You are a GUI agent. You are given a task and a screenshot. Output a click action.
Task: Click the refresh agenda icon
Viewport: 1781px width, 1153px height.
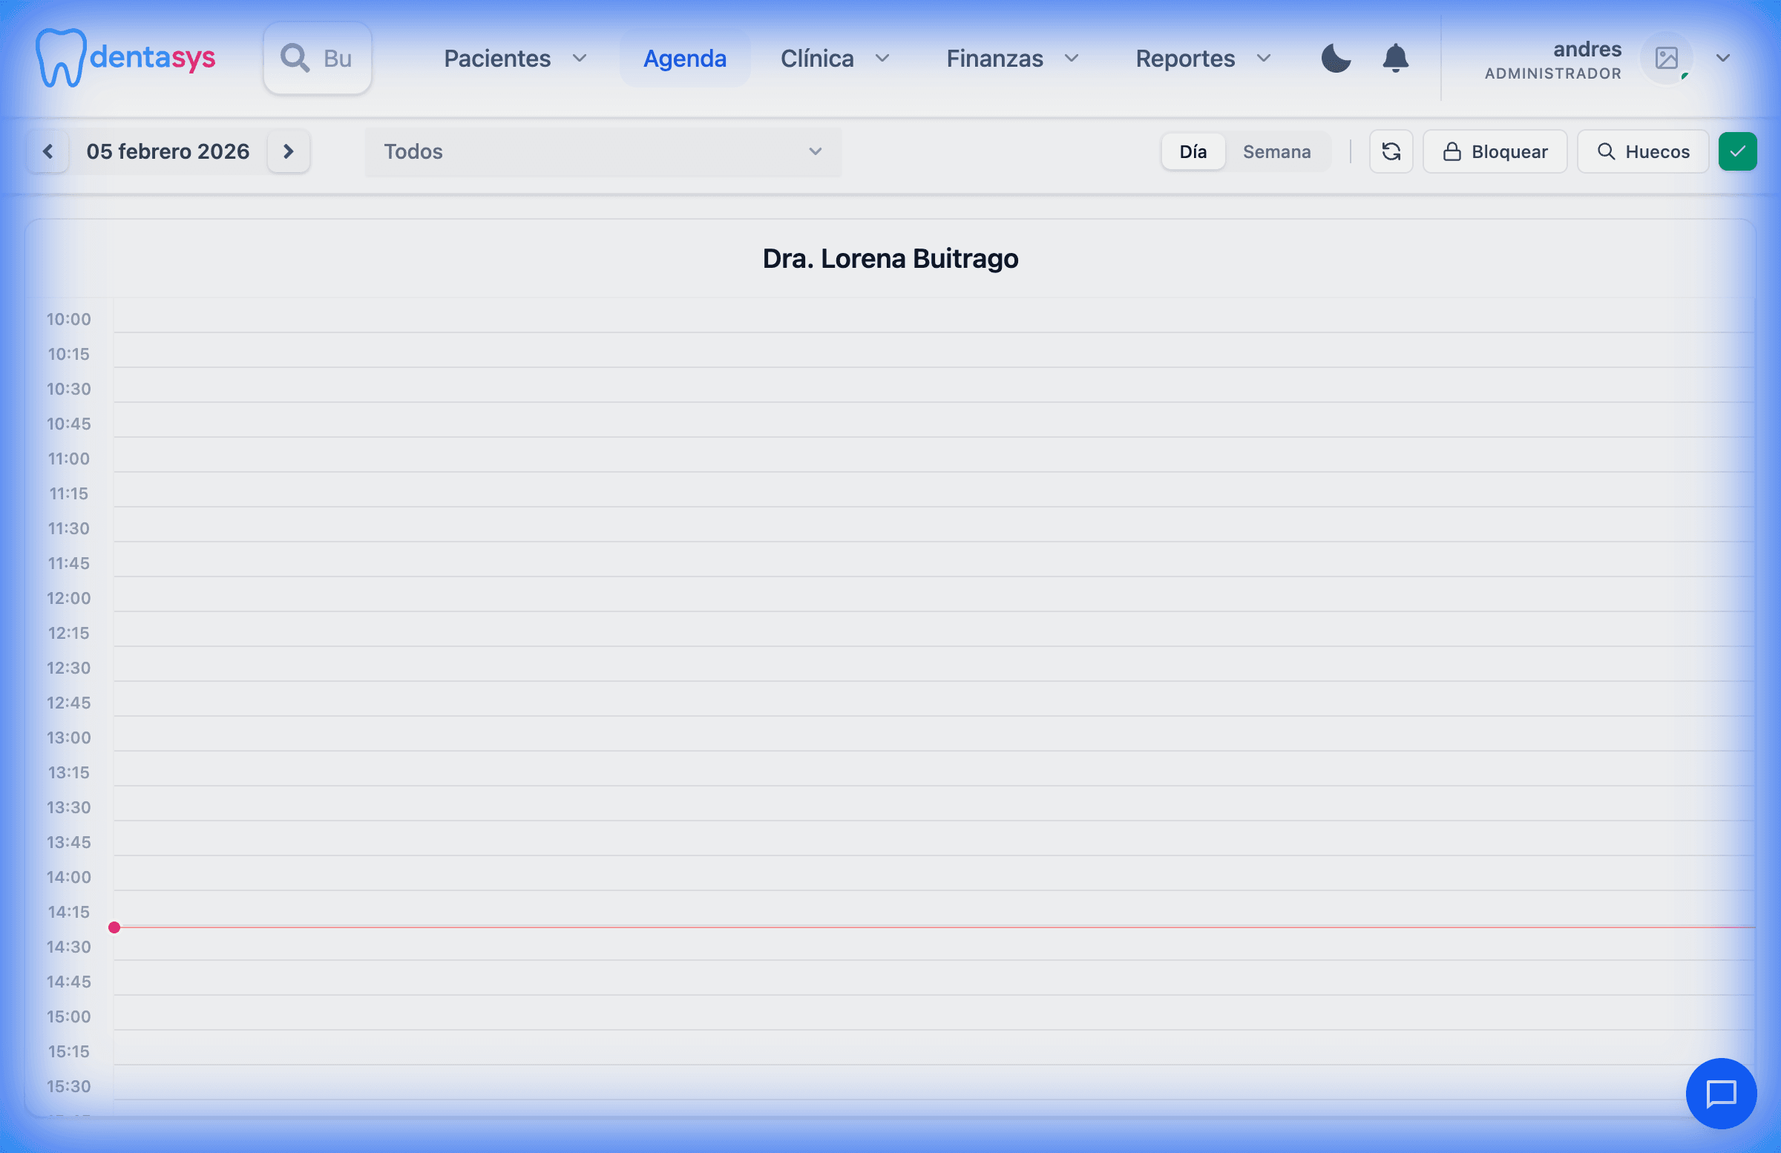tap(1391, 152)
